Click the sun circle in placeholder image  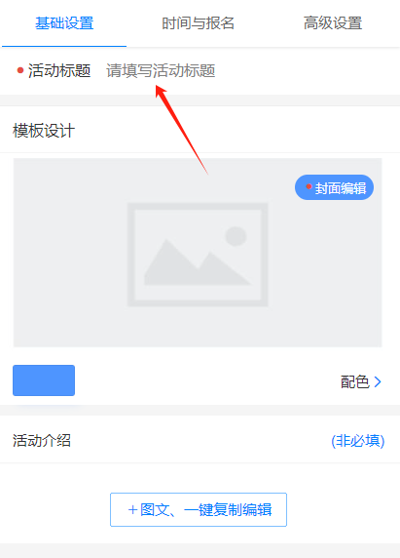coord(236,236)
